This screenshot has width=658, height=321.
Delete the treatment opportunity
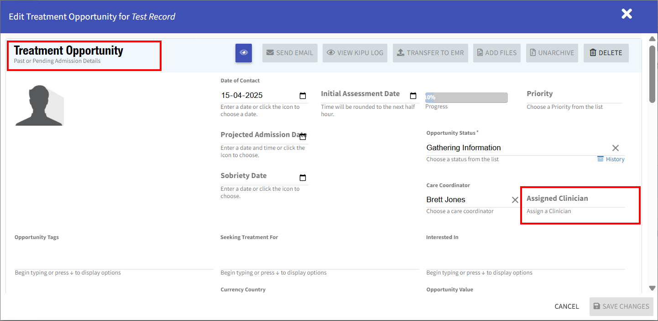pos(606,53)
